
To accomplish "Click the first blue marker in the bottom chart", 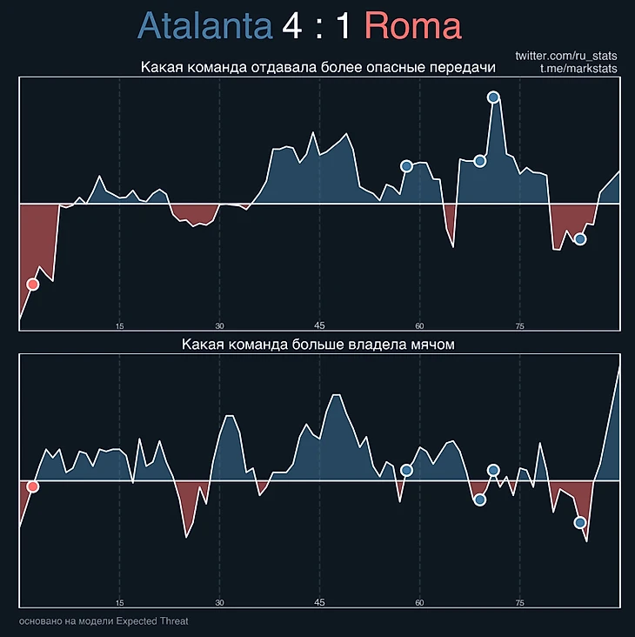I will point(406,470).
